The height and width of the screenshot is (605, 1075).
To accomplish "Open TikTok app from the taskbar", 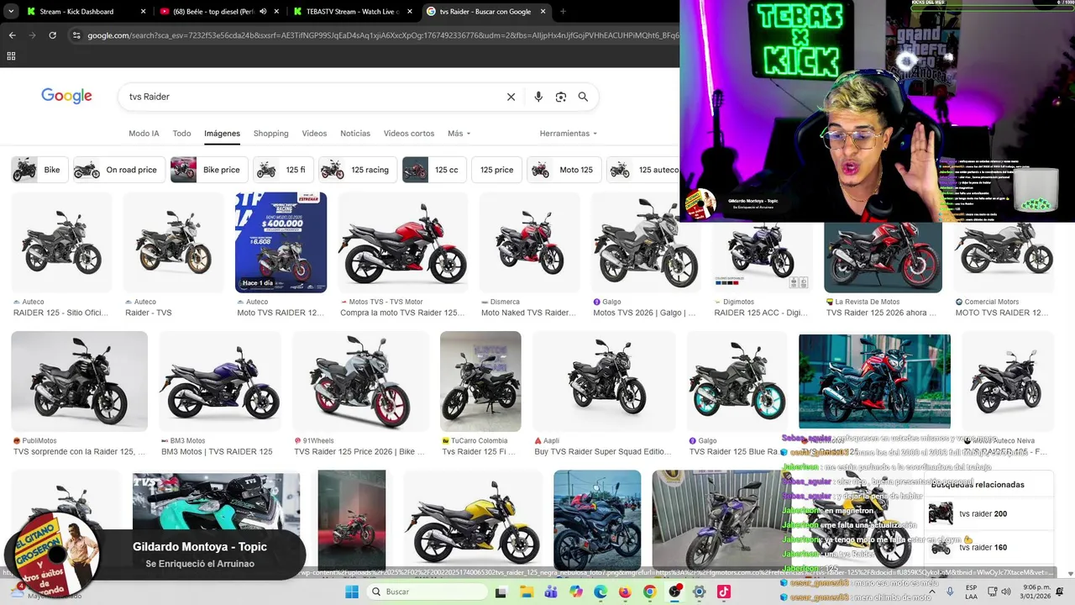I will click(x=724, y=592).
